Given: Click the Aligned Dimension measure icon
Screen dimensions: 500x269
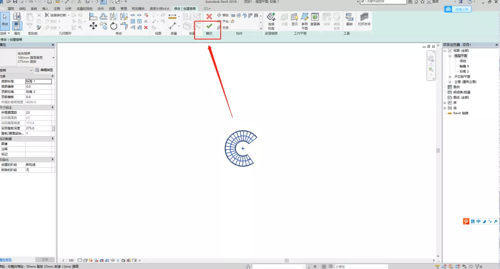Looking at the screenshot, I should coord(172,16).
